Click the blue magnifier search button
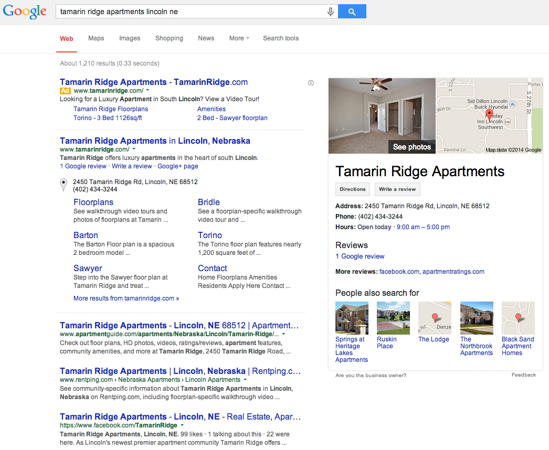Viewport: 549px width, 450px height. click(x=352, y=12)
